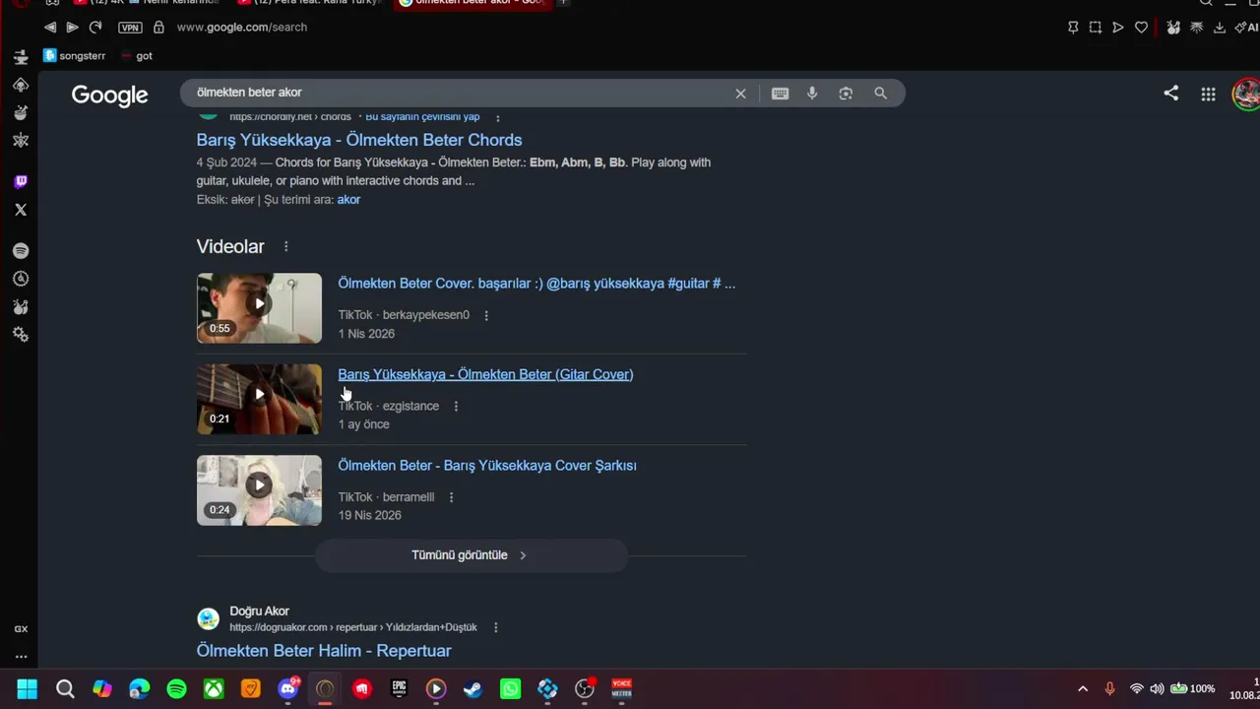Image resolution: width=1260 pixels, height=709 pixels.
Task: Start voice search with the microphone icon
Action: tap(812, 94)
